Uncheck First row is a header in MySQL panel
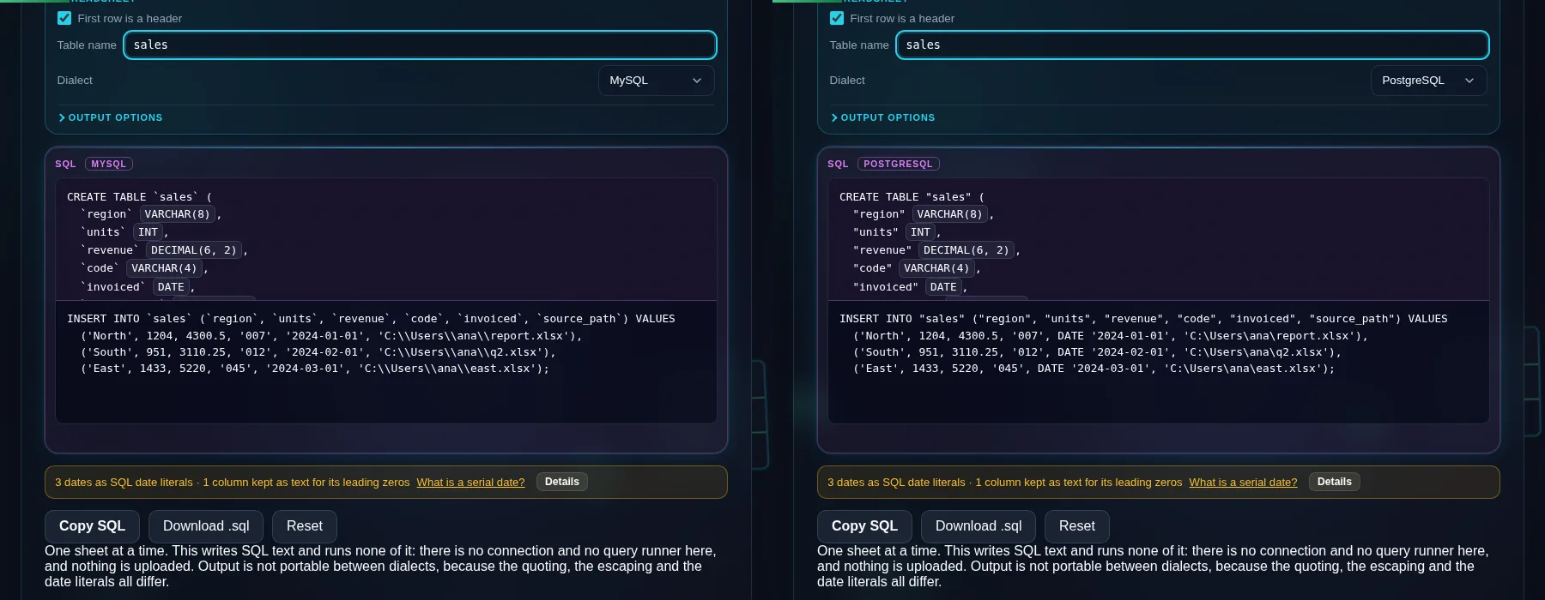 tap(64, 18)
